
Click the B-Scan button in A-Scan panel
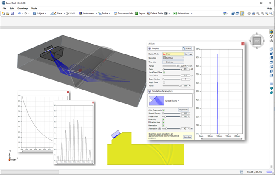(x=187, y=49)
